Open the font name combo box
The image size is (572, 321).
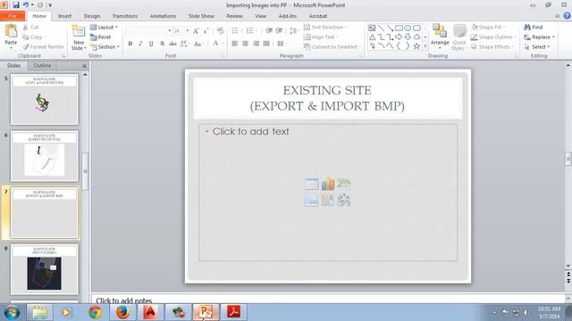149,31
